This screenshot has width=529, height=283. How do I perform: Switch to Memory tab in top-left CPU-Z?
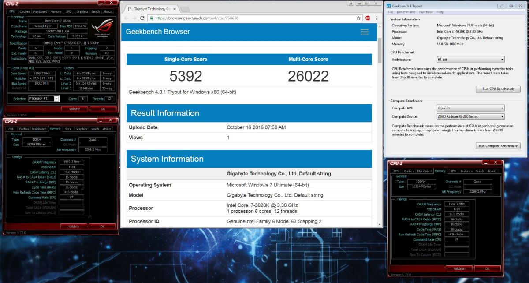point(56,11)
